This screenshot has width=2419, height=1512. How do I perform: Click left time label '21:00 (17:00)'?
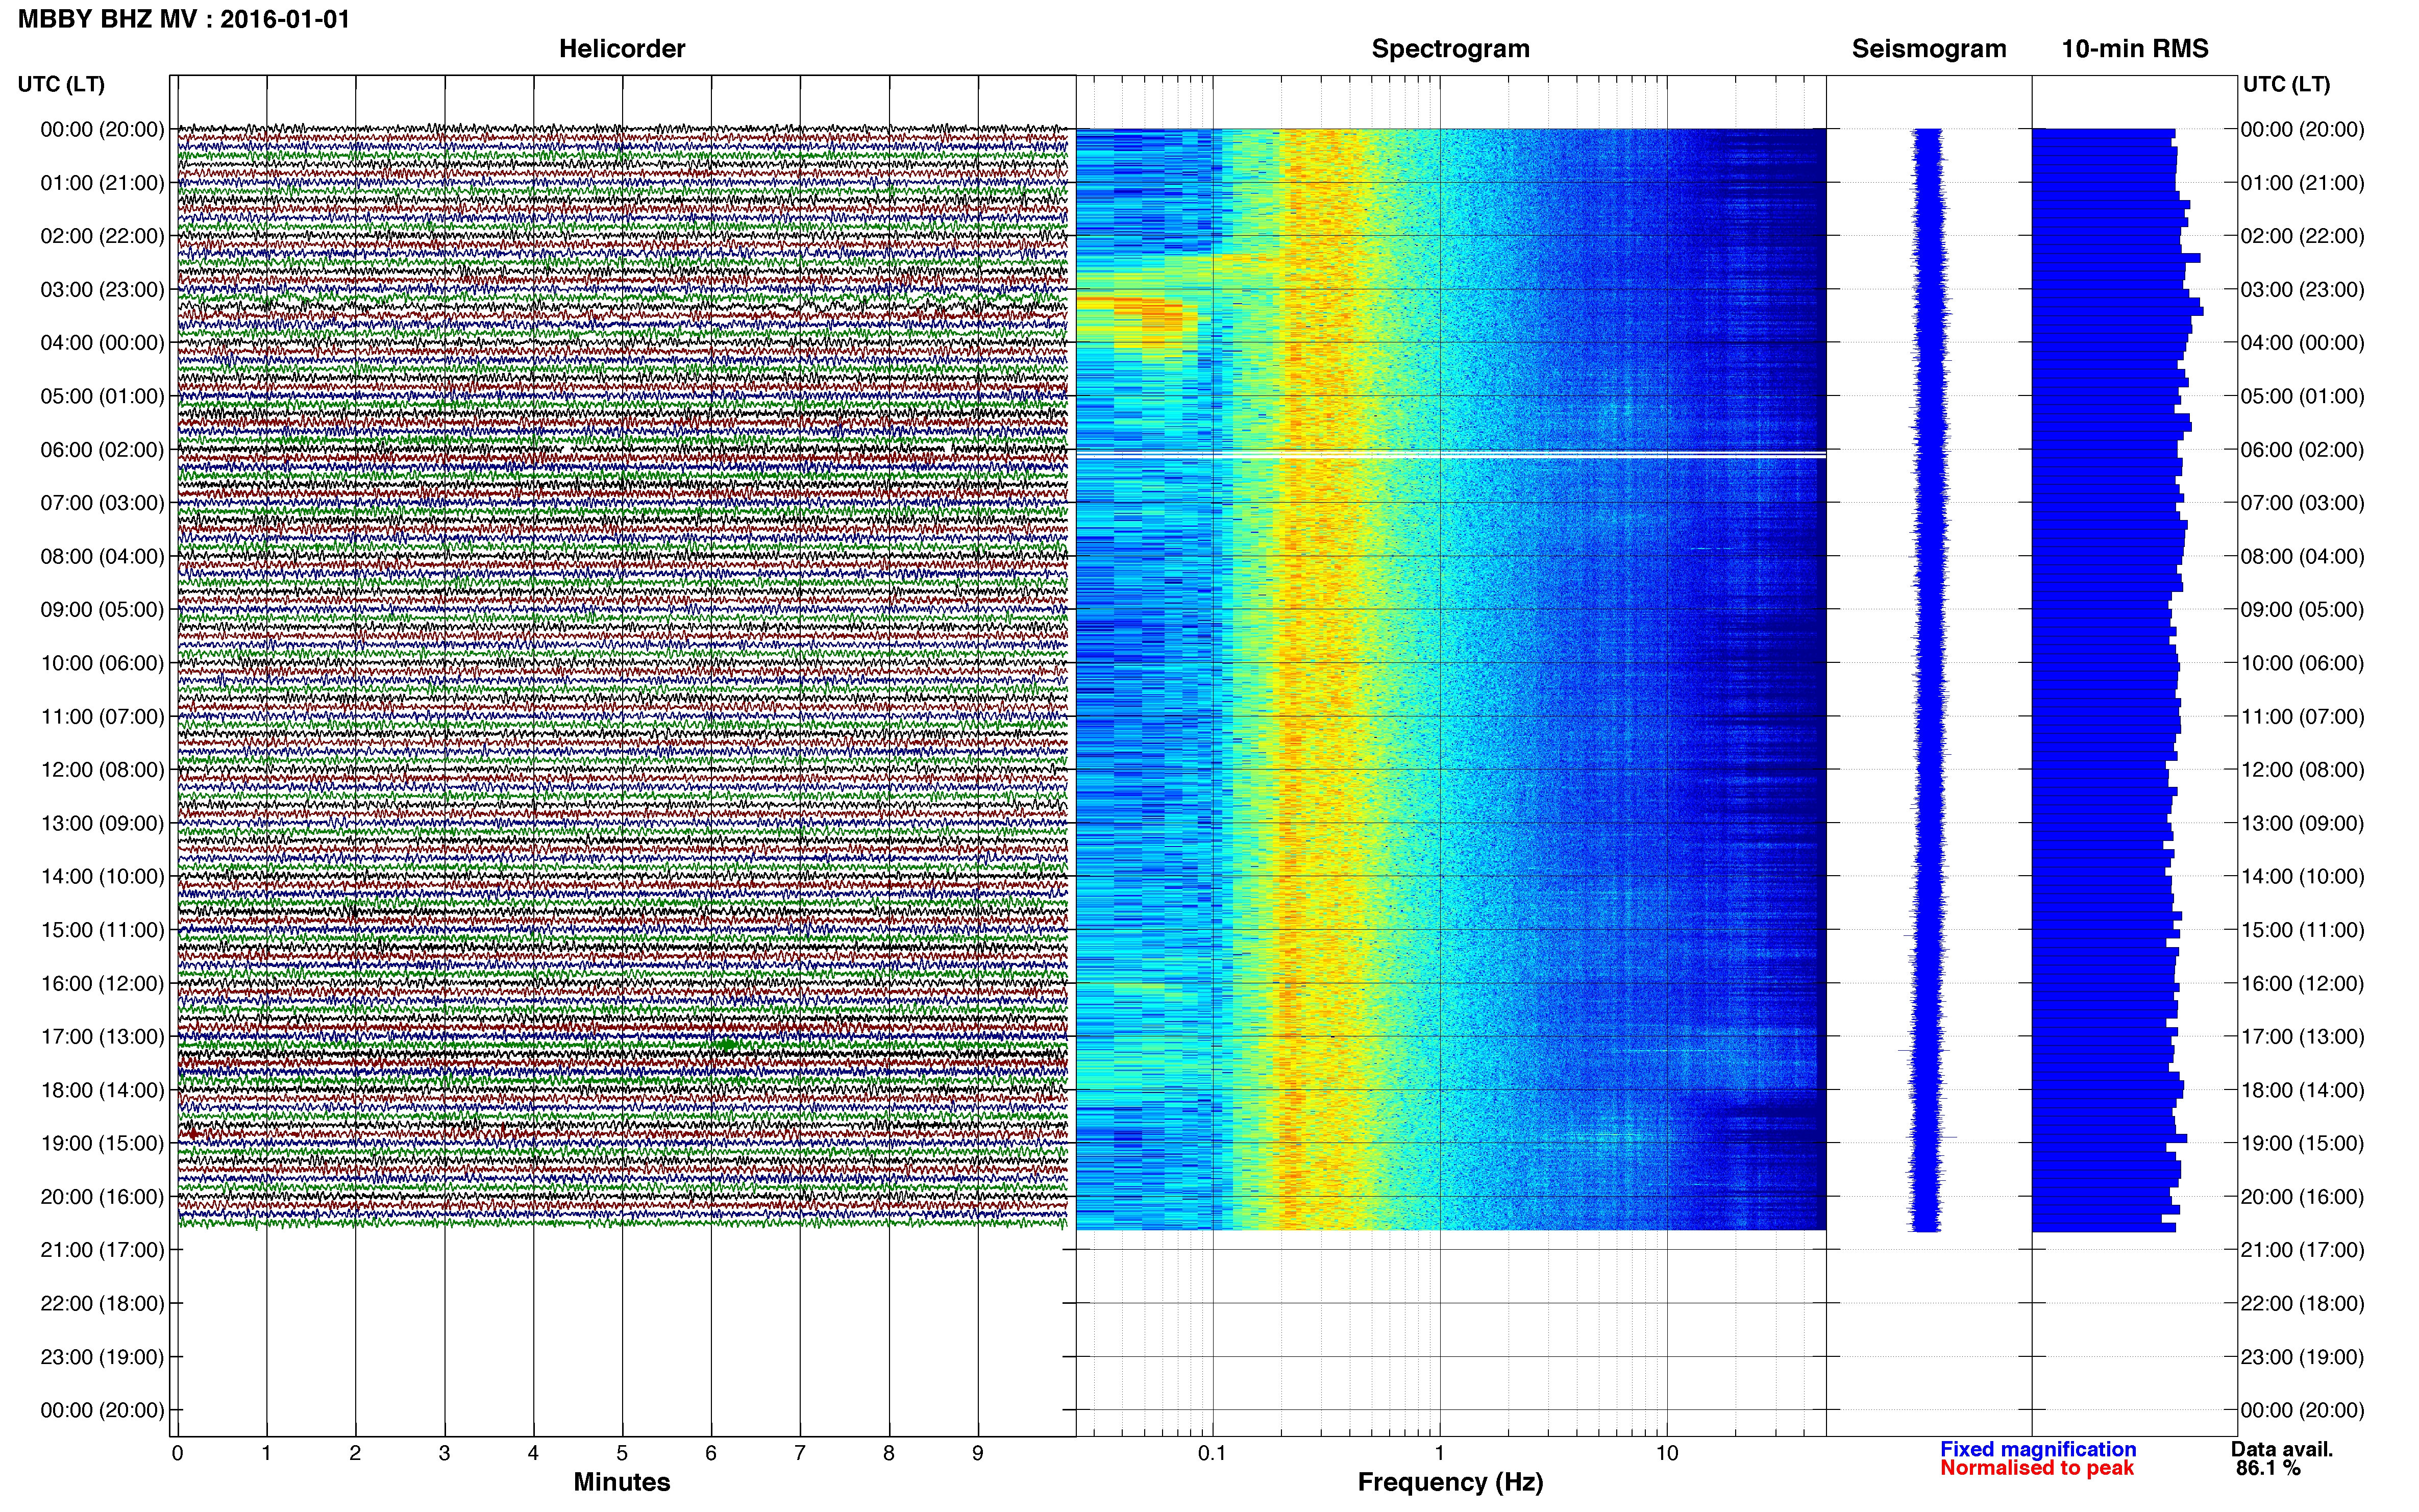pyautogui.click(x=102, y=1250)
